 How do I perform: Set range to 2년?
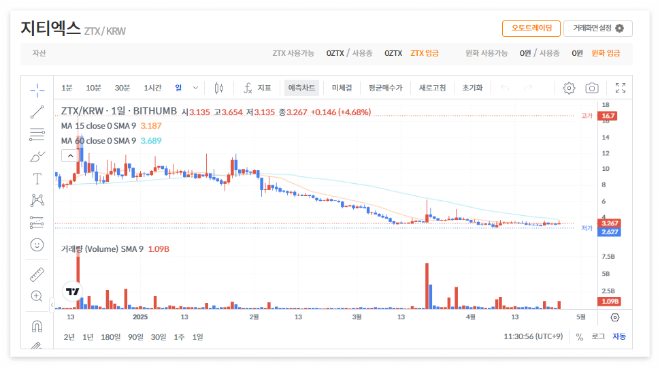pyautogui.click(x=69, y=336)
